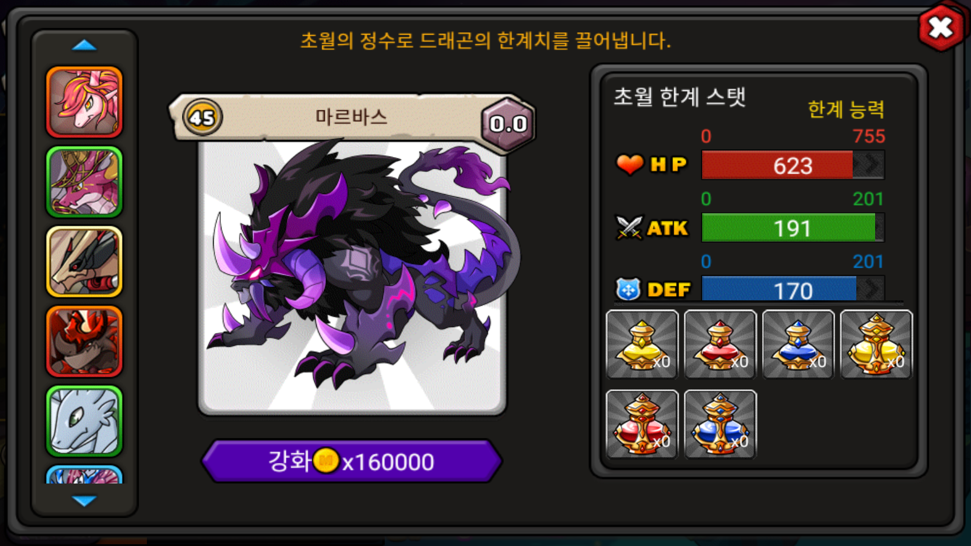The height and width of the screenshot is (546, 971).
Task: Choose the red fire dragon portrait
Action: pyautogui.click(x=84, y=342)
